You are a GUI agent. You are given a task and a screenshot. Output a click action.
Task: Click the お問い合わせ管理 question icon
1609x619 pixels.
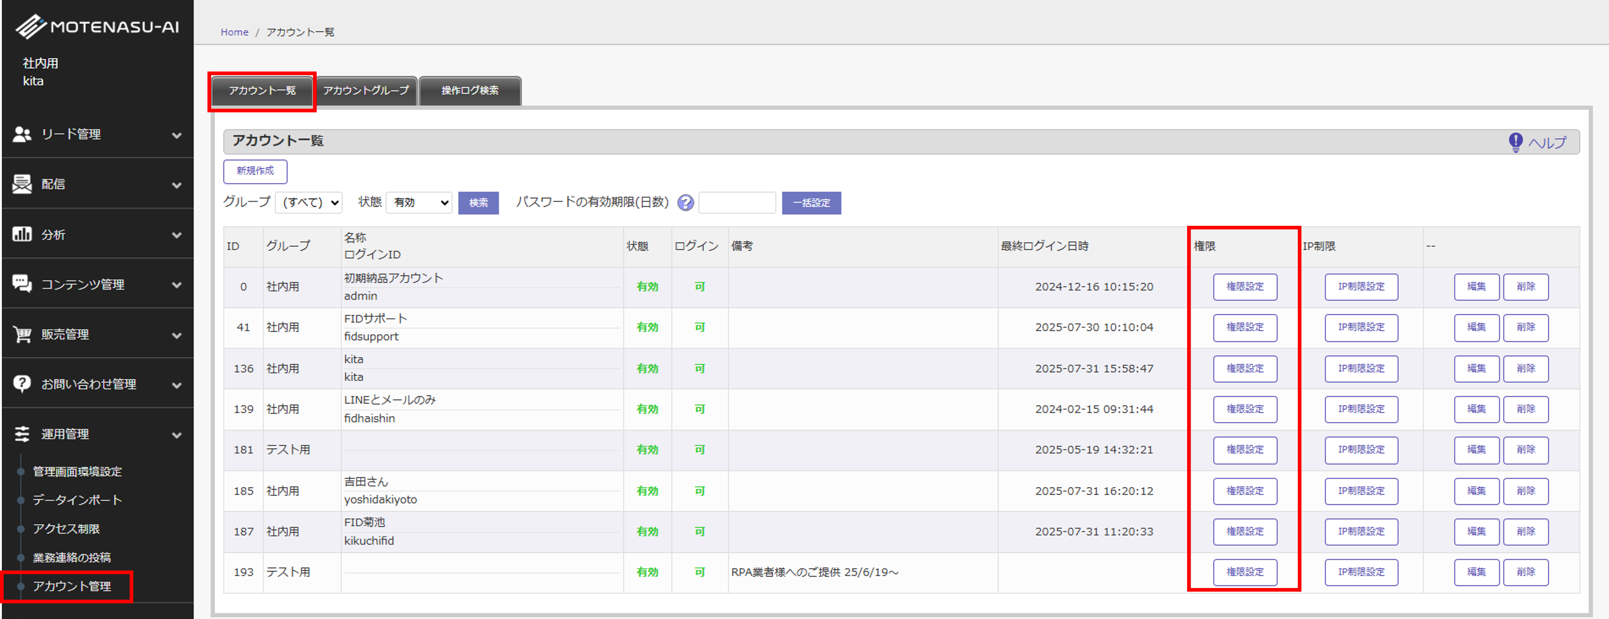pos(22,384)
